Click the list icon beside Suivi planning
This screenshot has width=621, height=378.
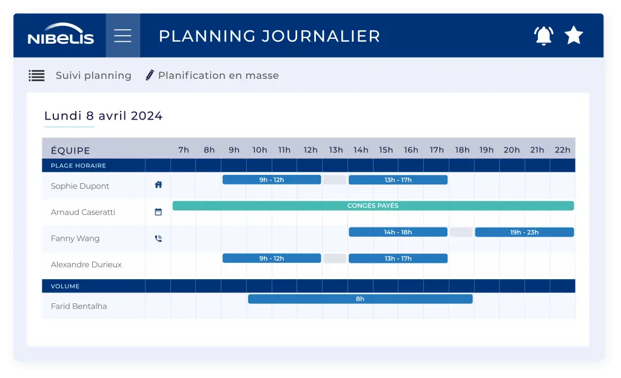(x=36, y=75)
